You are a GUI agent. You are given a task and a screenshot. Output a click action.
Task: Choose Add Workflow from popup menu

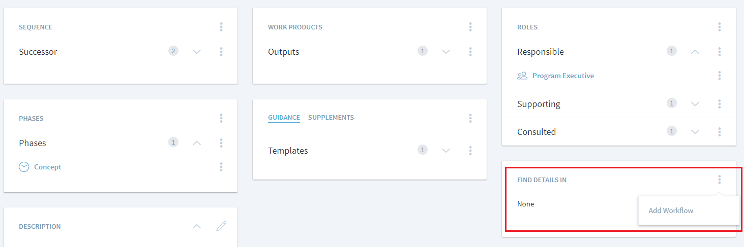671,210
